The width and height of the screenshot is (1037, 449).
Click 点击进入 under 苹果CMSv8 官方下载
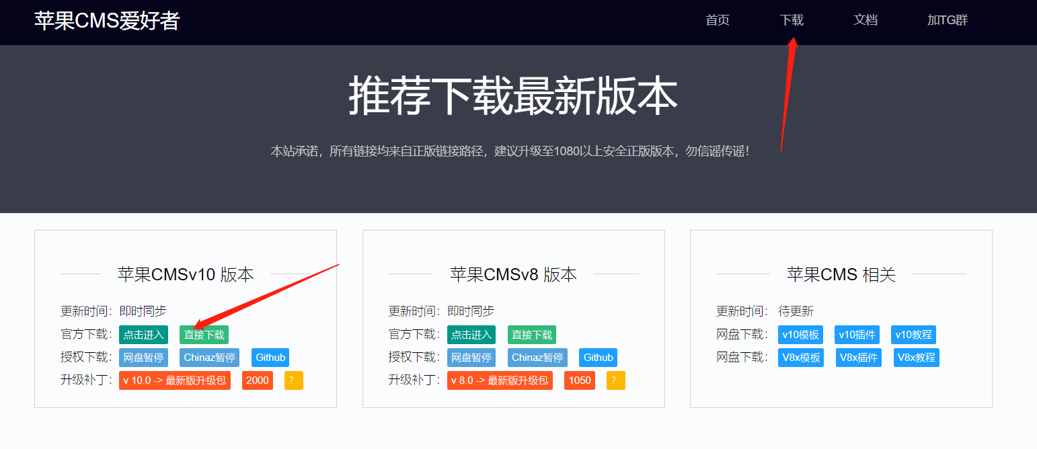click(x=471, y=334)
